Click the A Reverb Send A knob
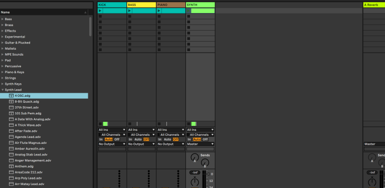Image resolution: width=385 pixels, height=188 pixels. pos(372,157)
